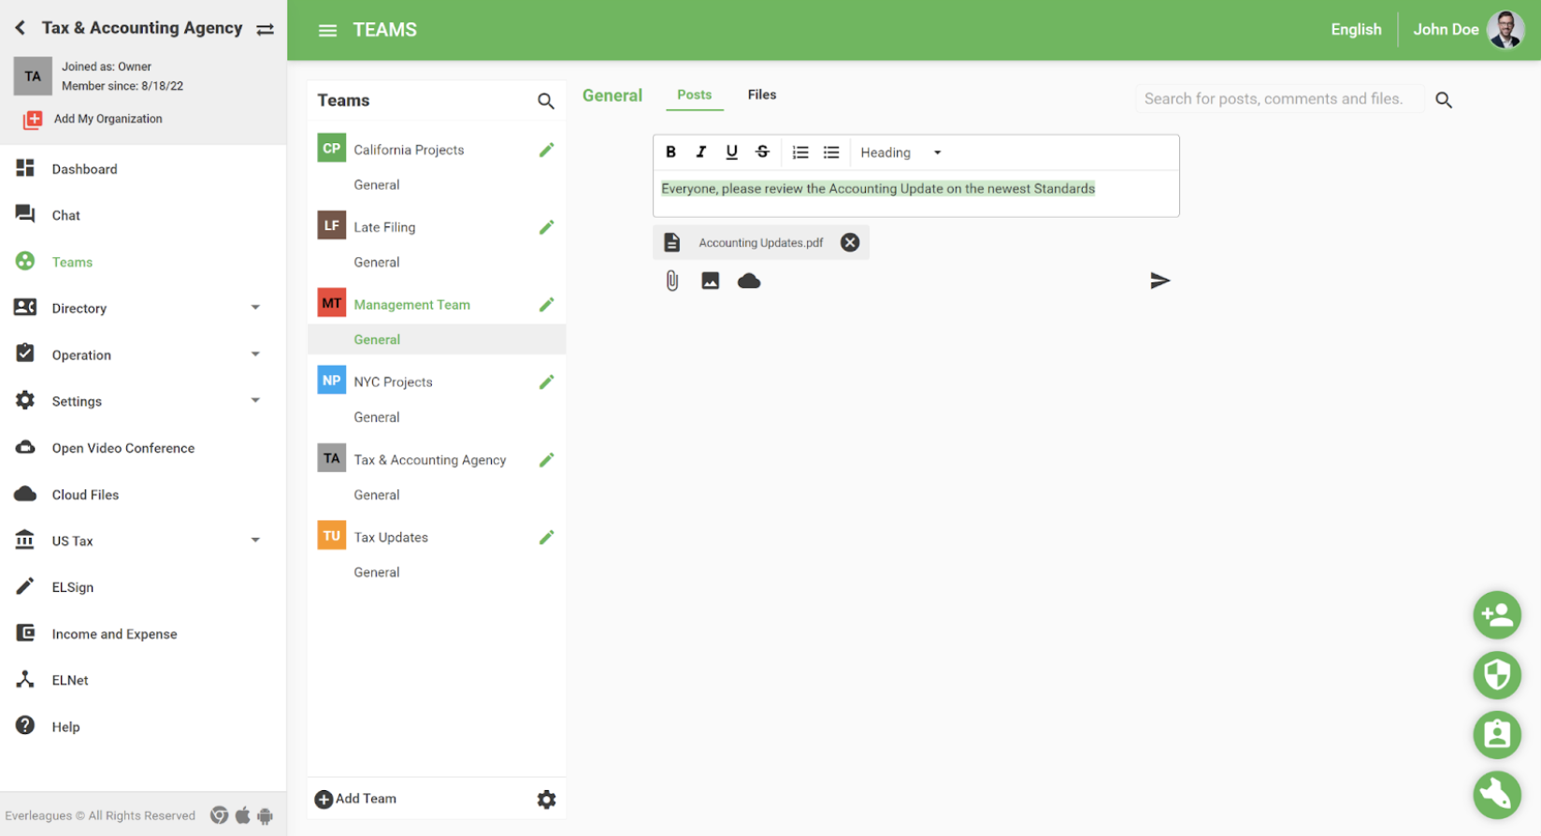Click John Doe profile avatar
Viewport: 1541px width, 836px height.
pyautogui.click(x=1505, y=30)
